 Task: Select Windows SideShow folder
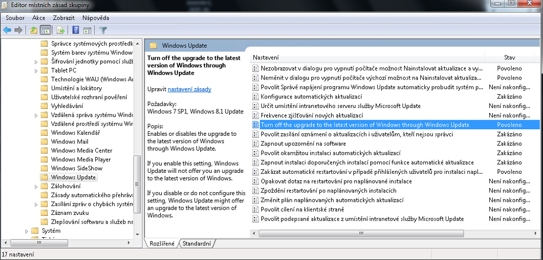pos(77,168)
